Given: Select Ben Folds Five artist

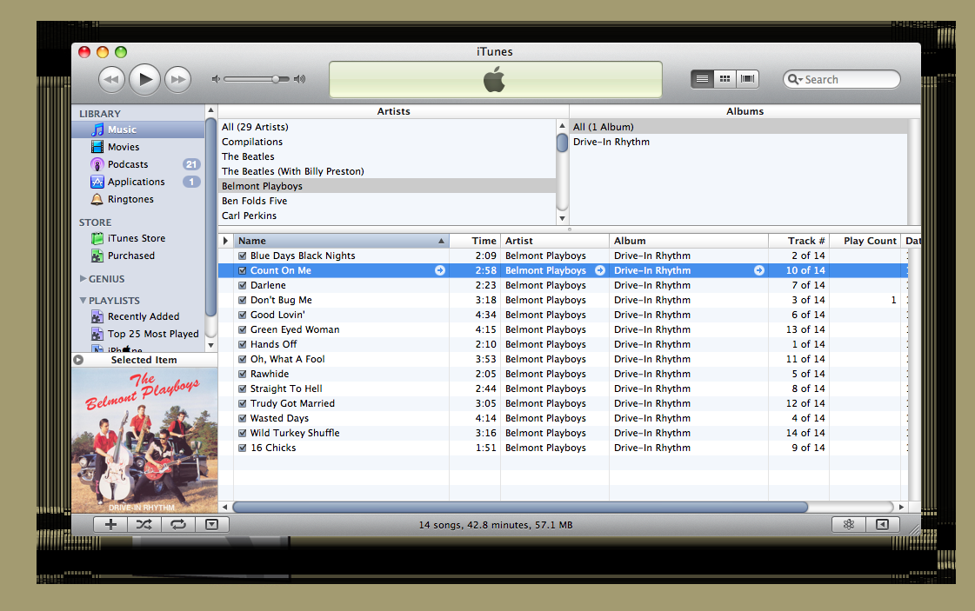Looking at the screenshot, I should [387, 201].
